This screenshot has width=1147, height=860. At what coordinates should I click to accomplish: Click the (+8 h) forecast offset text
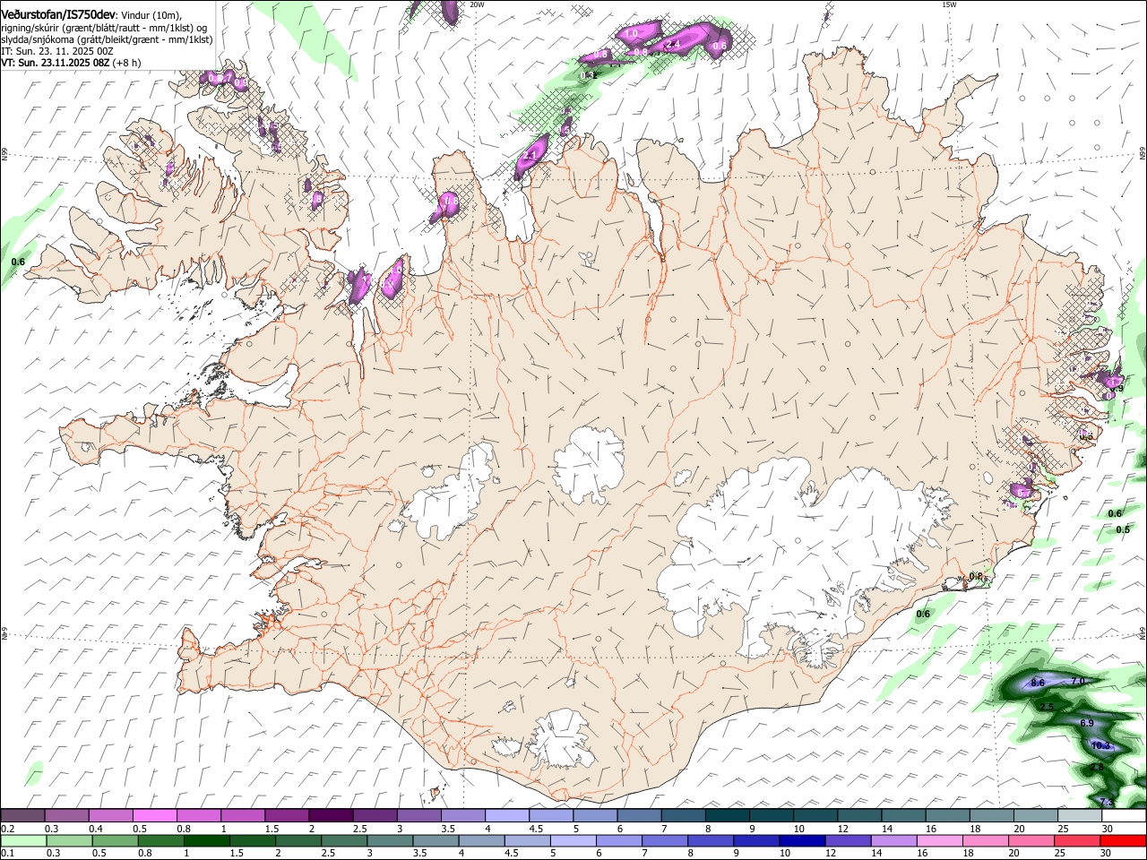[x=125, y=63]
